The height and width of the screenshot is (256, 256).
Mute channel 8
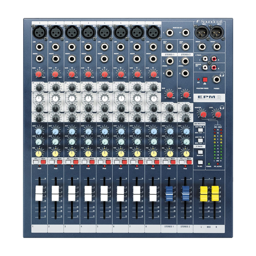157,162
